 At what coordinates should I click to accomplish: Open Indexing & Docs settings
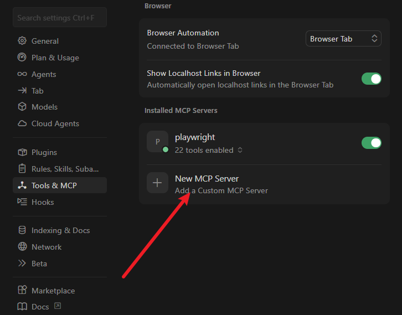tap(60, 230)
